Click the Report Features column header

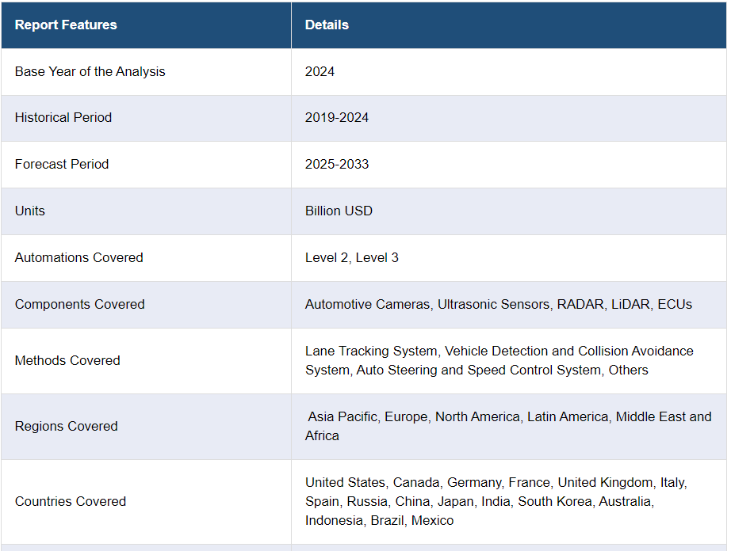66,25
